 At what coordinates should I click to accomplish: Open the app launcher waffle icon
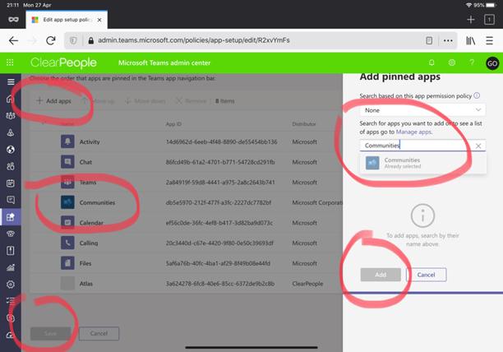tap(10, 63)
